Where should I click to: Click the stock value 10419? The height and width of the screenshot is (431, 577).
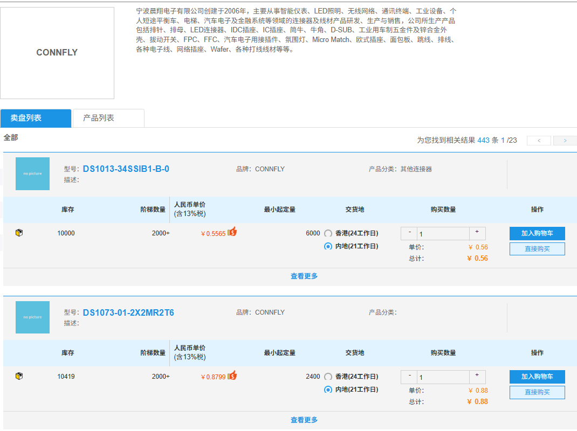pos(66,377)
